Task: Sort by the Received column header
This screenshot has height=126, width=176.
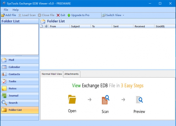Action: click(144, 26)
